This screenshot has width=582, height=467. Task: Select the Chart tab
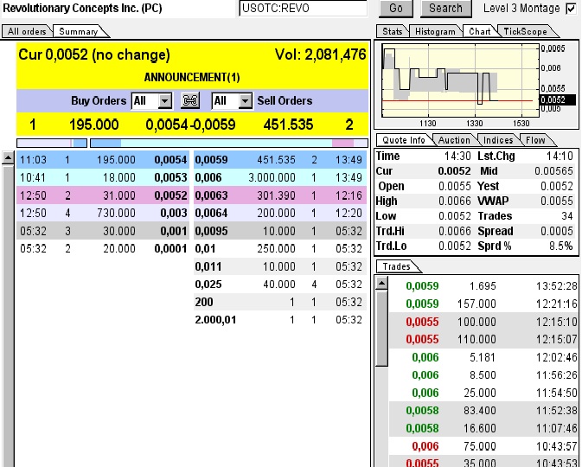[x=480, y=31]
